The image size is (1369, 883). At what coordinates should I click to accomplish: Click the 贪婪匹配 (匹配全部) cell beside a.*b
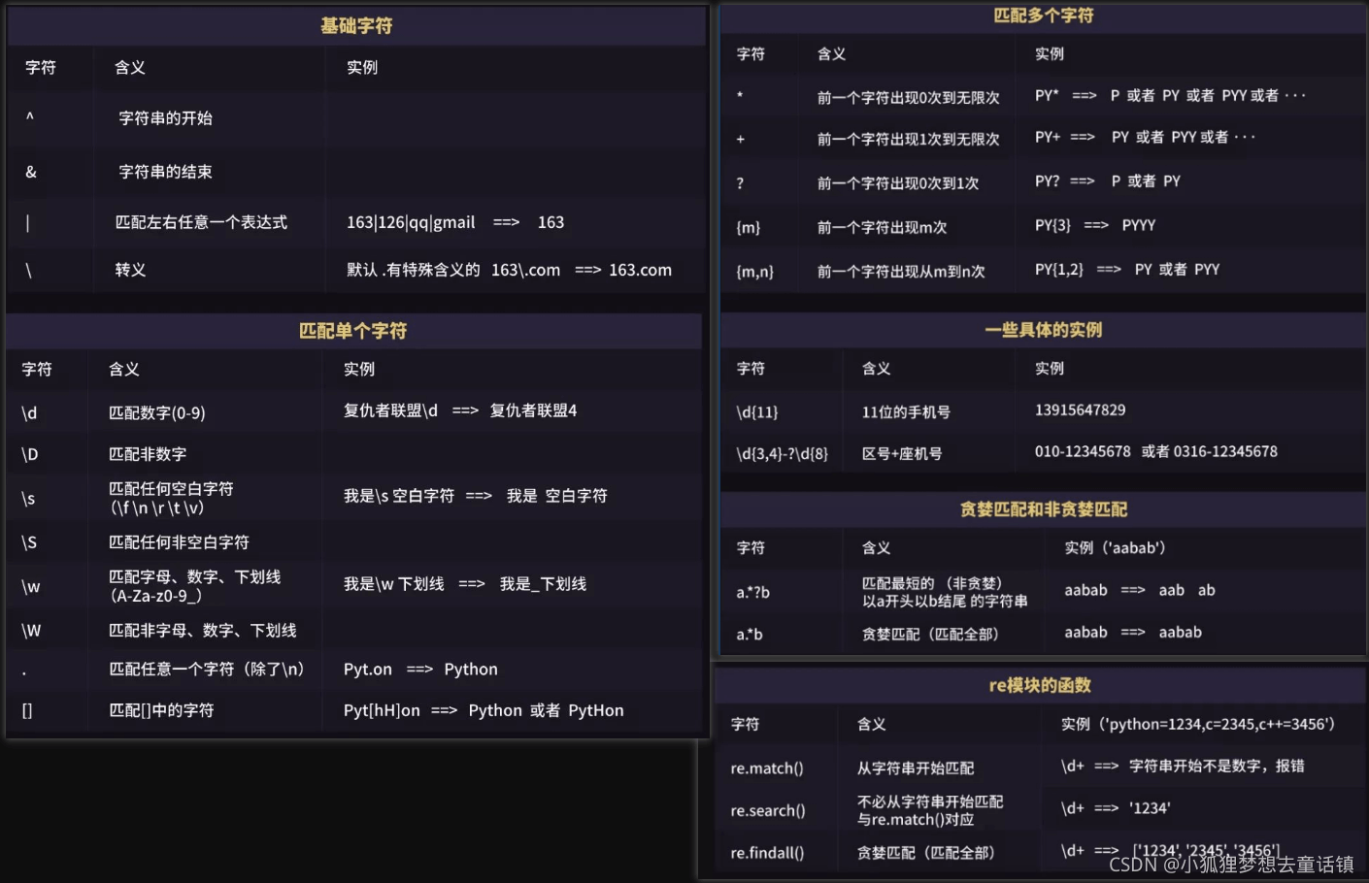930,635
